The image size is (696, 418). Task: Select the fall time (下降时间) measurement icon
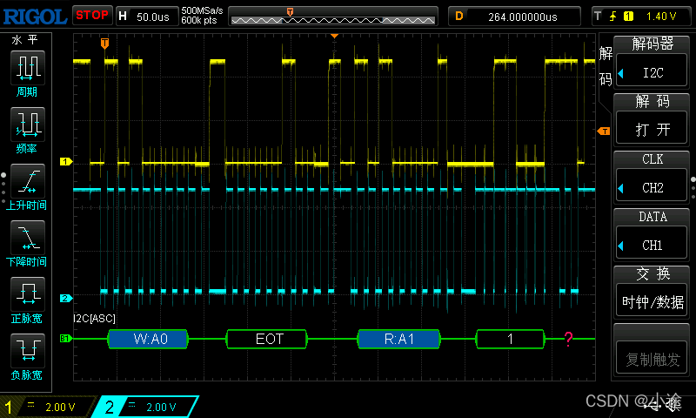[28, 237]
